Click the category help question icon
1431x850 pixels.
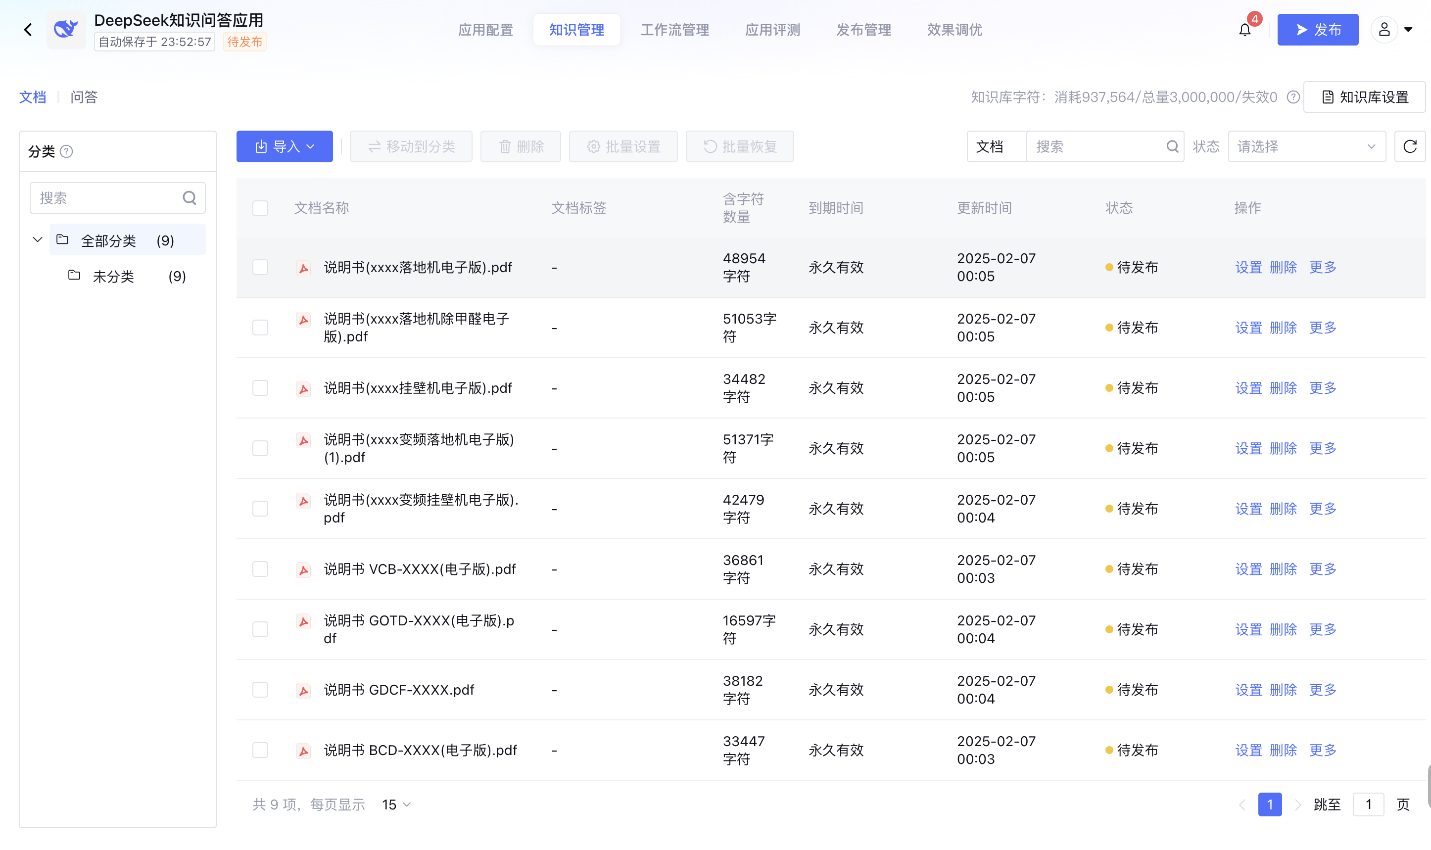[66, 151]
